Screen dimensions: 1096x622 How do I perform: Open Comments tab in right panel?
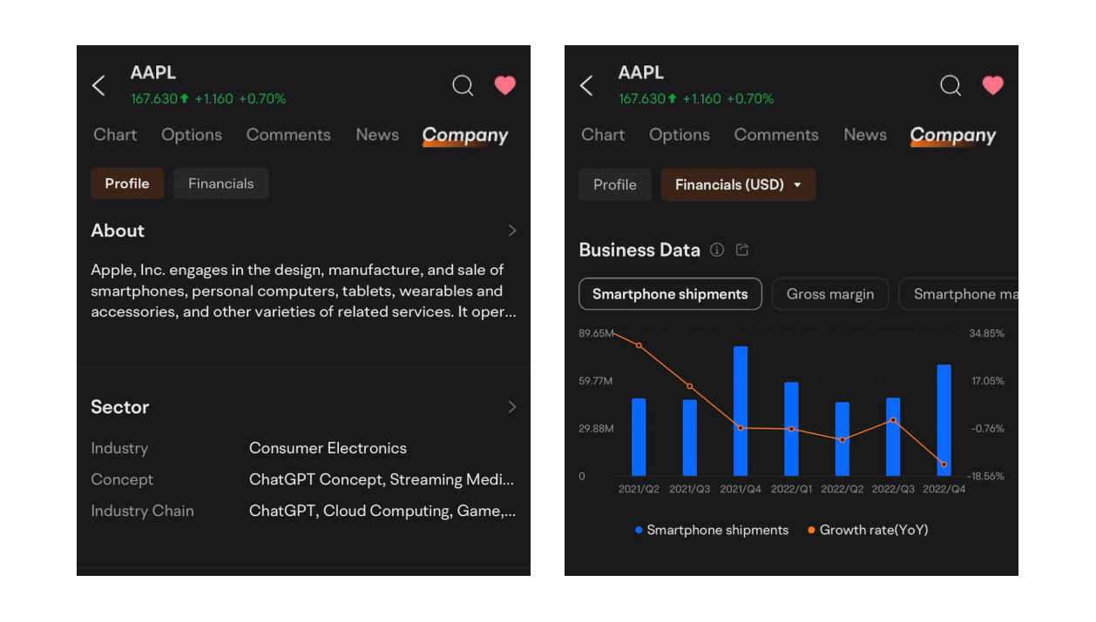pos(776,135)
